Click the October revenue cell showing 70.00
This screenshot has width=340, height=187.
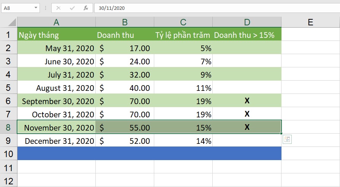(x=125, y=114)
